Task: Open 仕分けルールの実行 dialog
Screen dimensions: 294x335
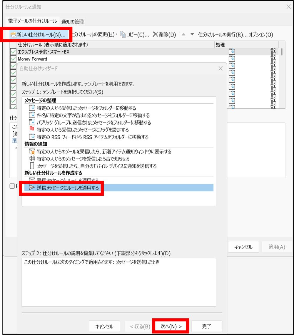Action: pyautogui.click(x=223, y=35)
